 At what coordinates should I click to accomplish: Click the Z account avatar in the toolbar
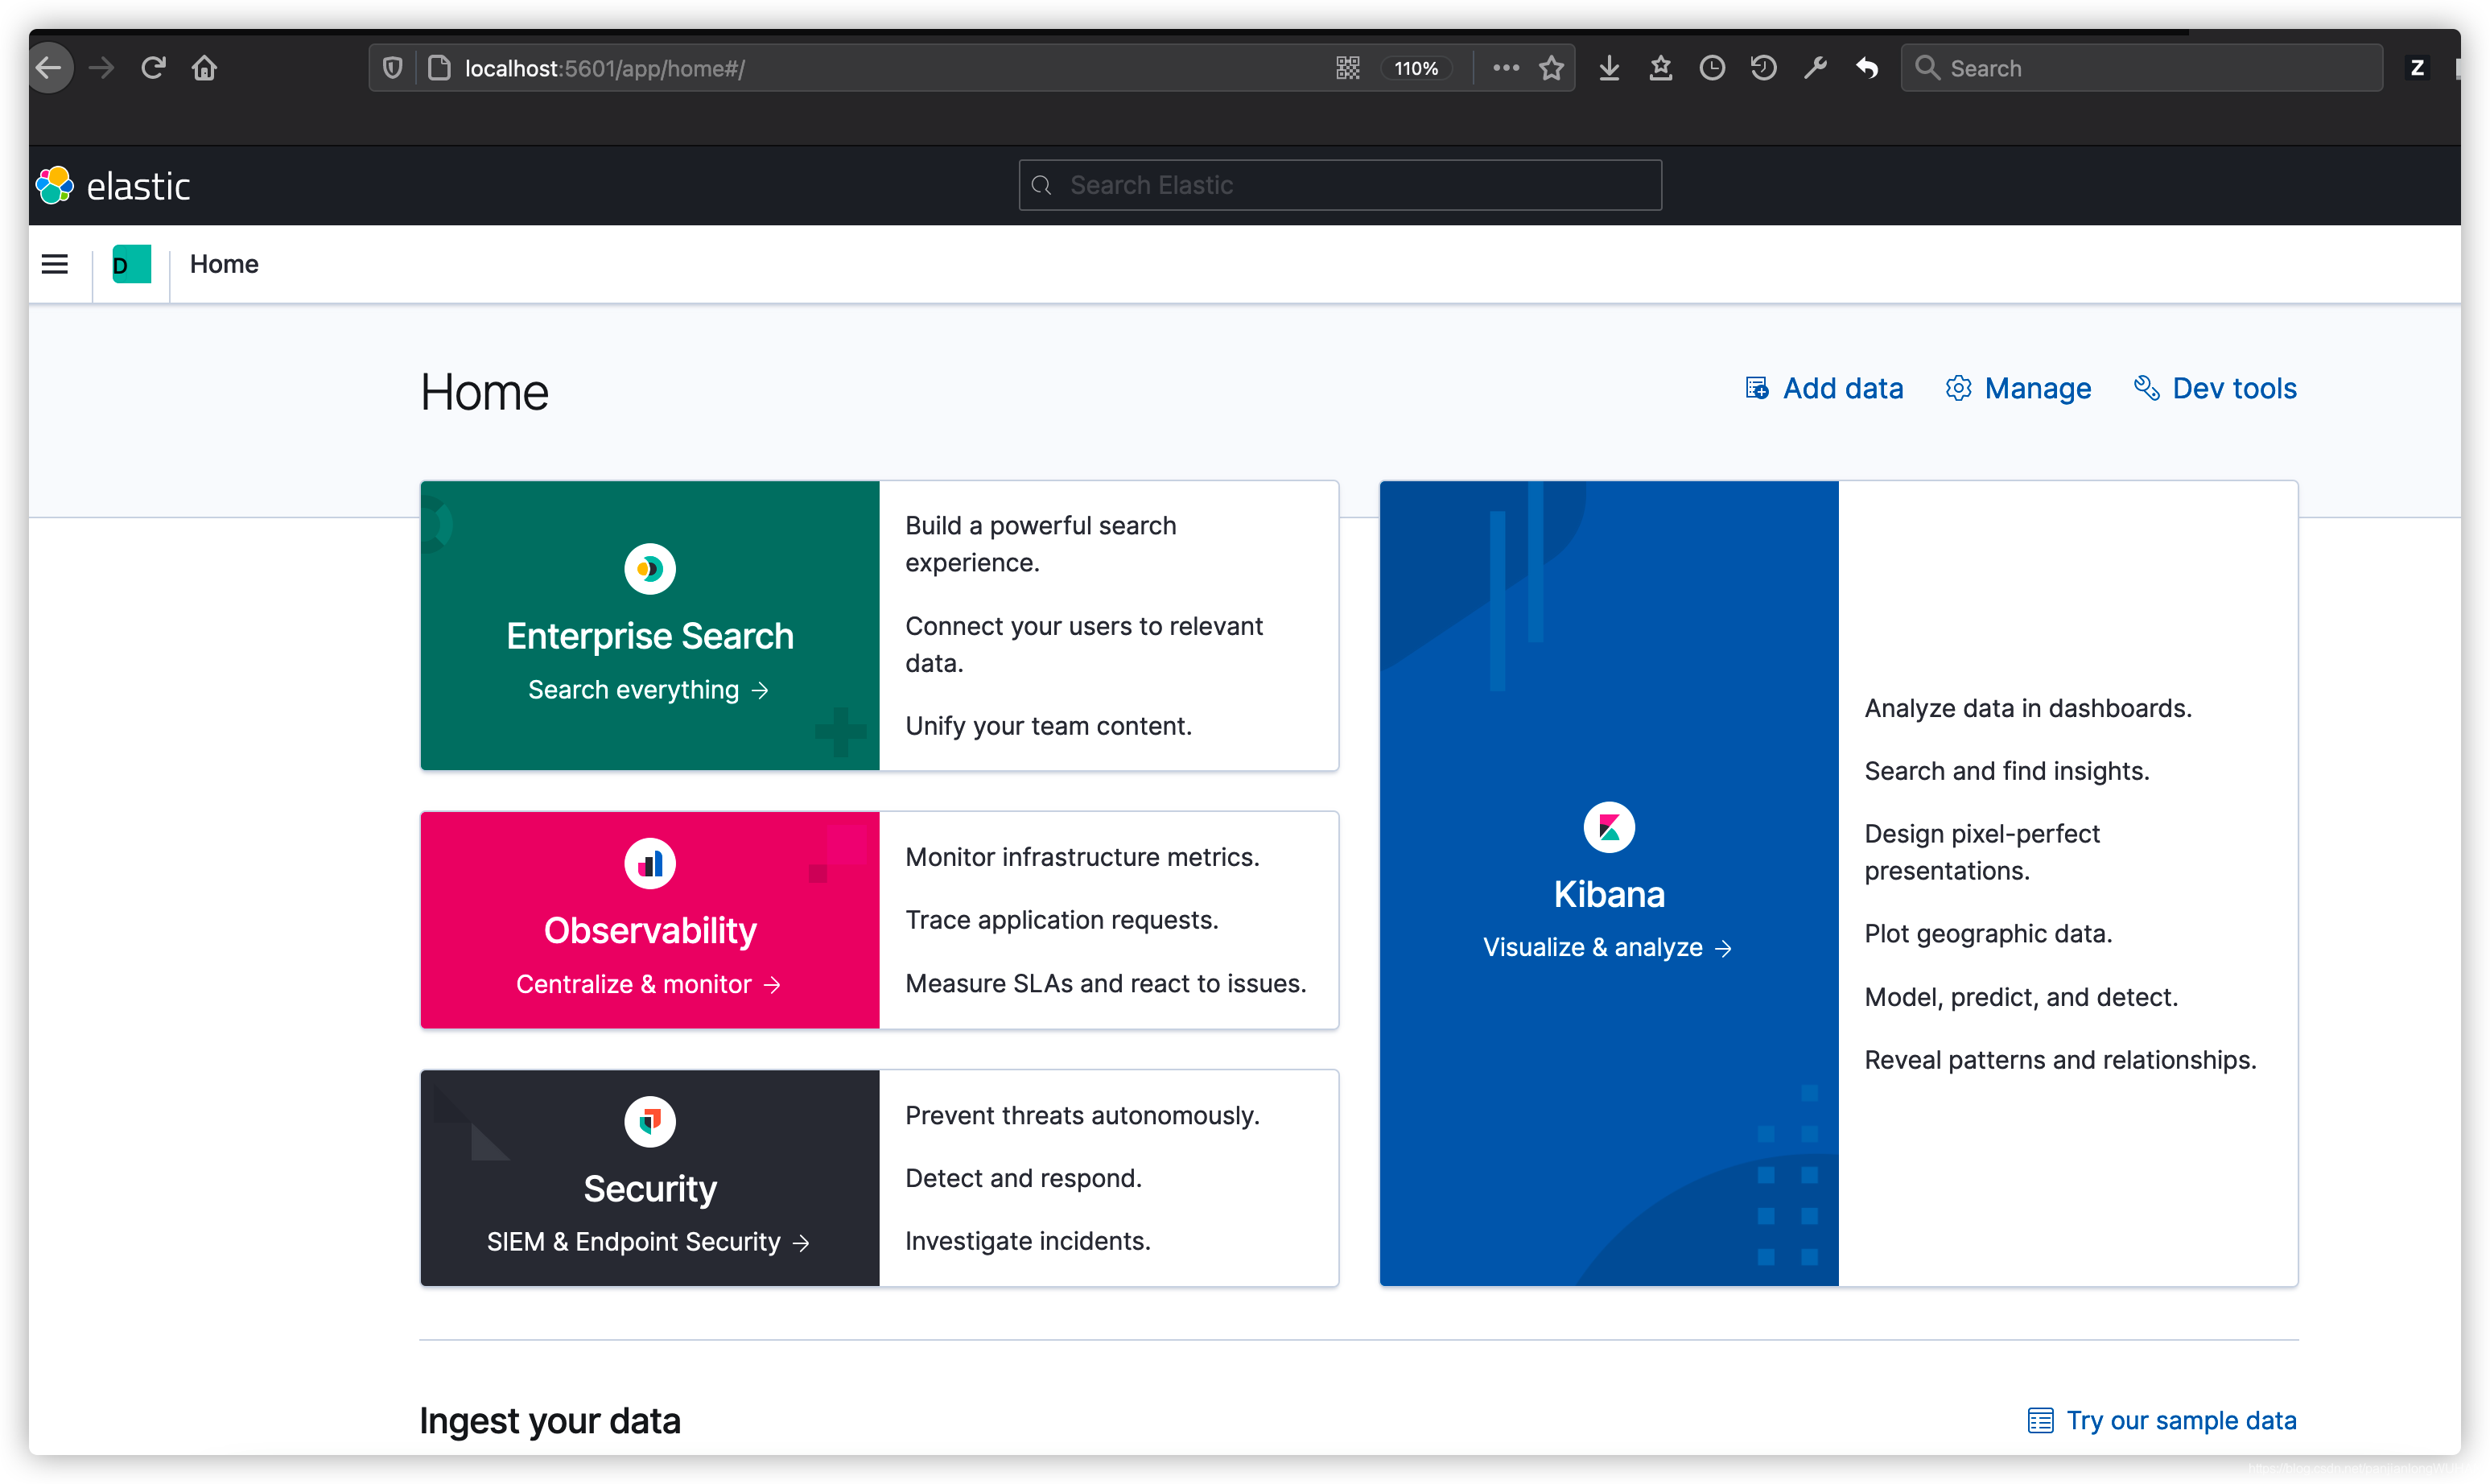click(x=2418, y=68)
